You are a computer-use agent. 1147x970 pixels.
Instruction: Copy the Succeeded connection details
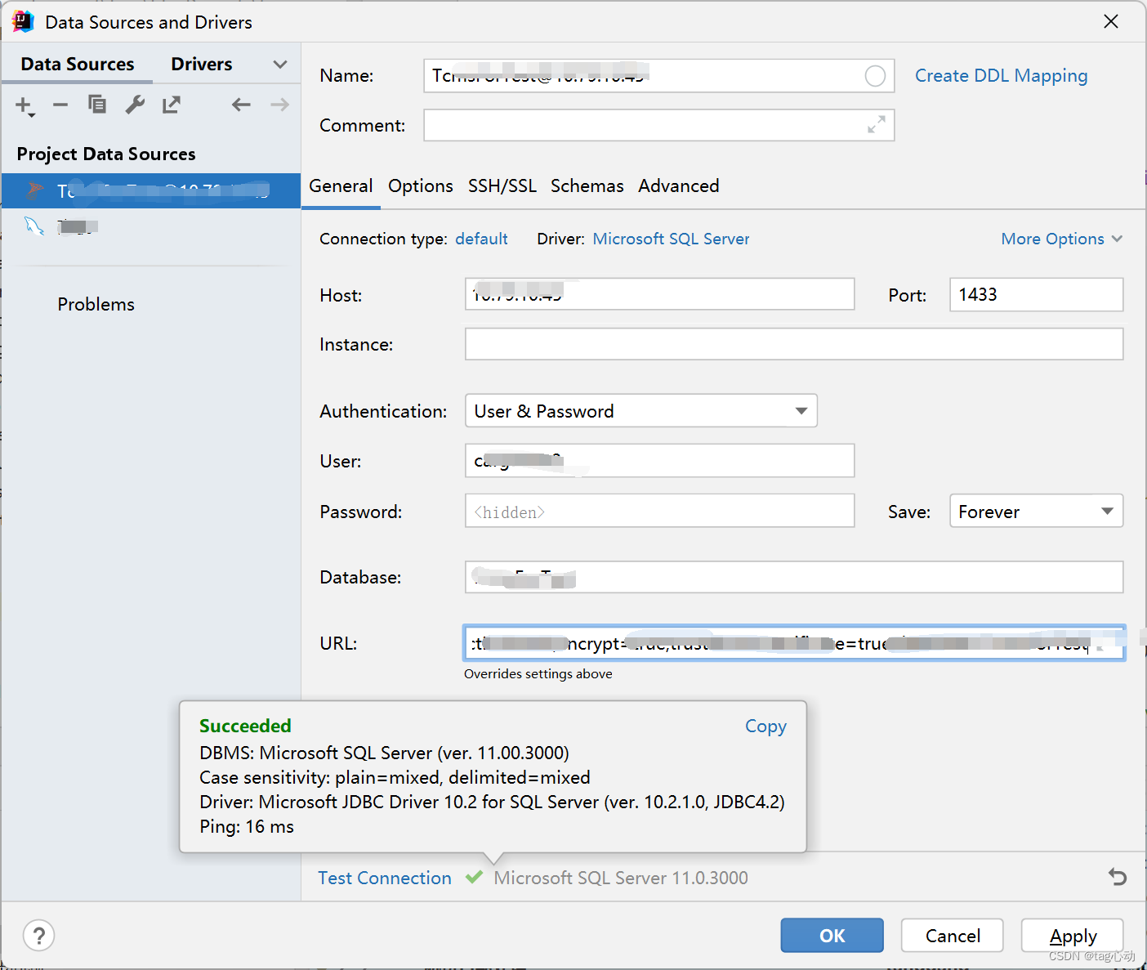point(765,726)
